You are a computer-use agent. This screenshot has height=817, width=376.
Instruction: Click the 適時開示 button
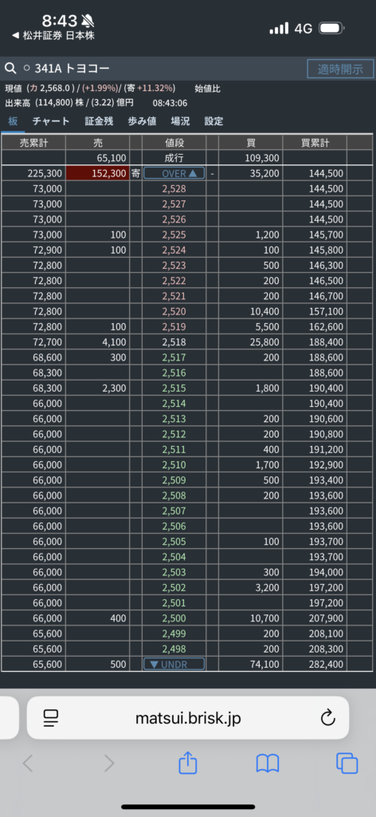point(341,69)
